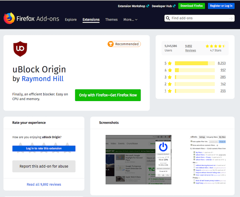Click the 3-star rating bar
The height and width of the screenshot is (197, 240).
point(195,77)
